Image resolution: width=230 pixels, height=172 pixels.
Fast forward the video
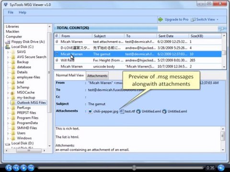[x=31, y=168]
